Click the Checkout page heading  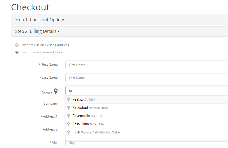pos(30,7)
